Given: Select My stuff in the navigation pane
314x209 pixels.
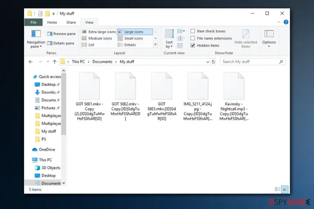Looking at the screenshot, I should click(x=46, y=131).
